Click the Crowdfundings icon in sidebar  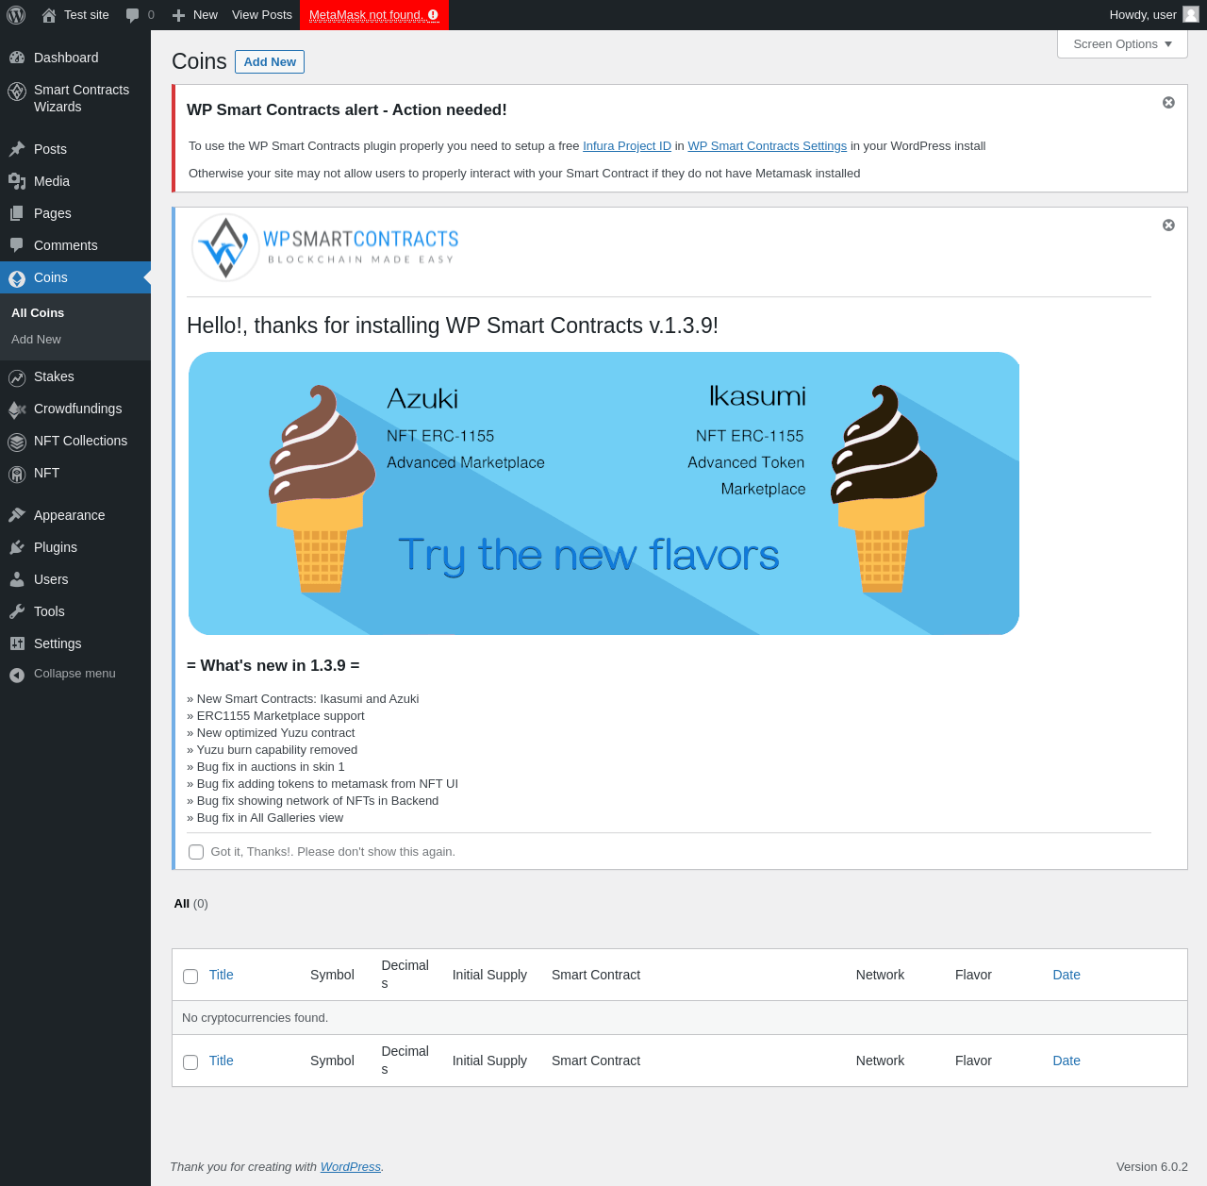[17, 409]
